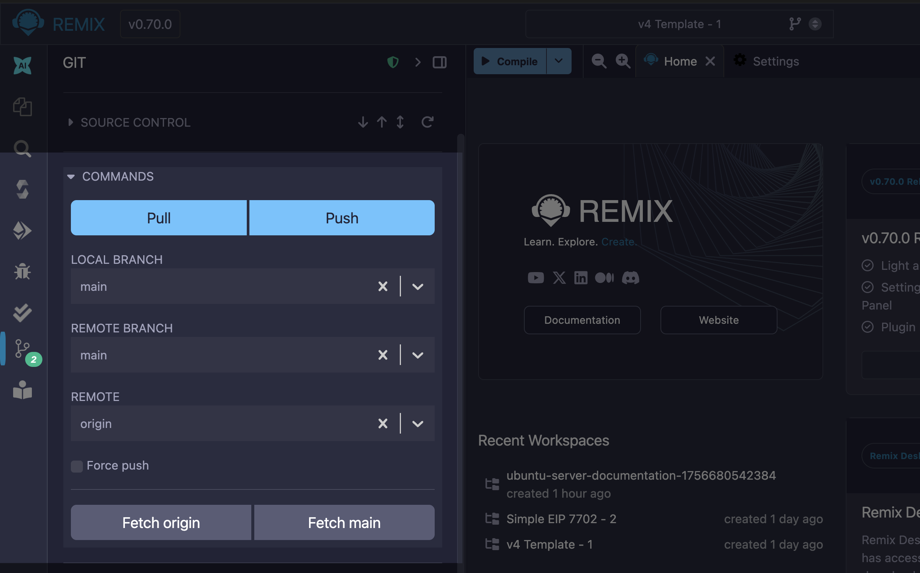Open the workspace switcher up-down arrows

(815, 24)
